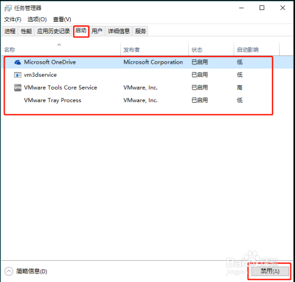The height and width of the screenshot is (282, 295).
Task: Click 已启用 status of VMware Tools Core Service
Action: (x=199, y=87)
